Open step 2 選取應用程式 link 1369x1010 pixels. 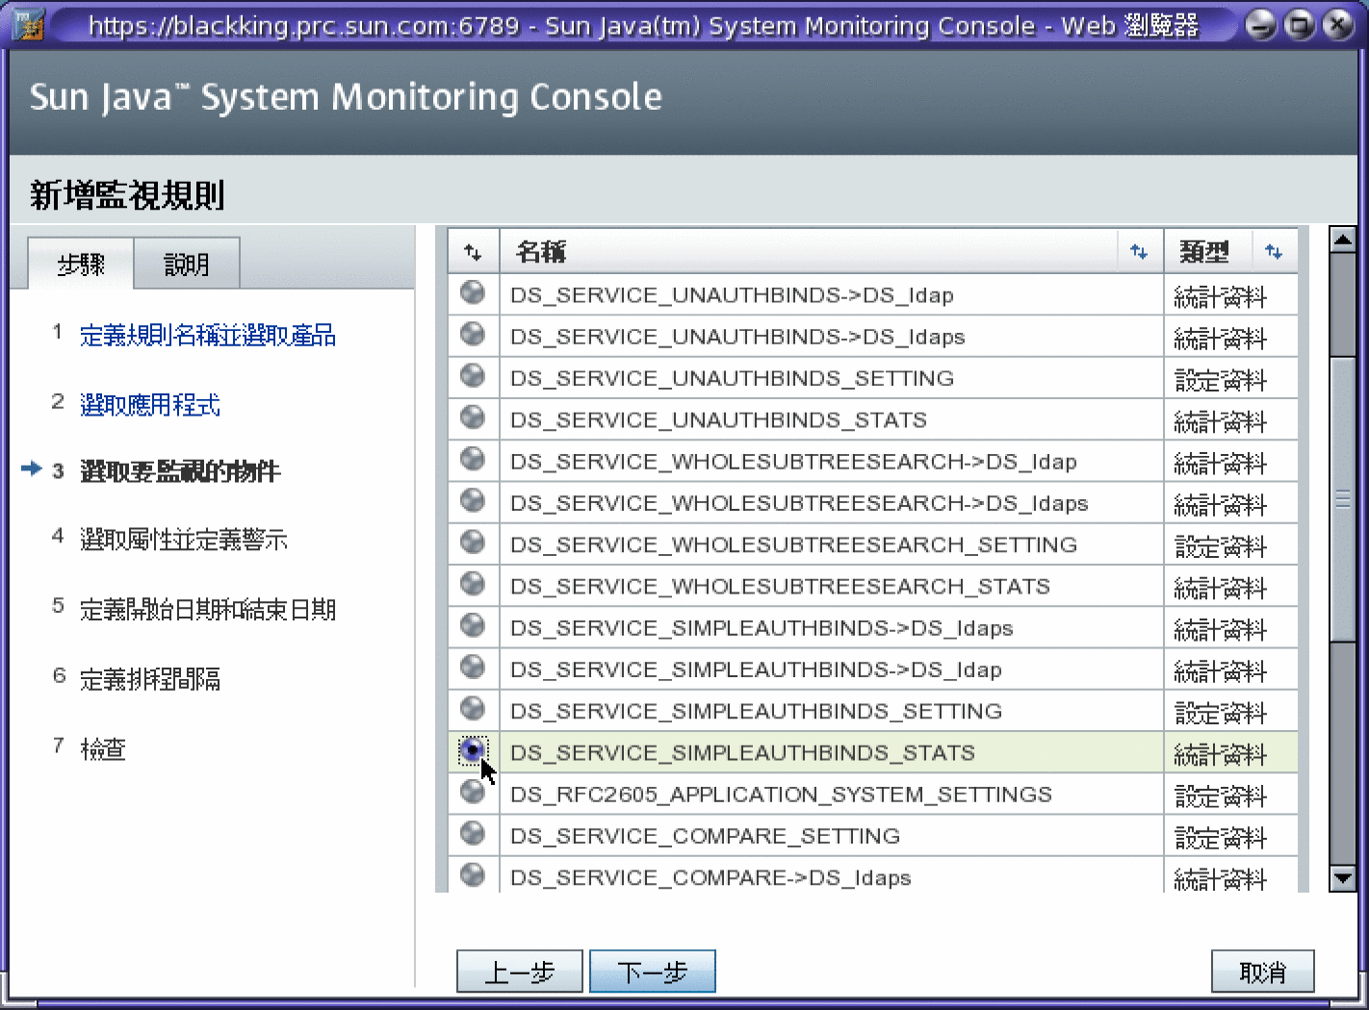click(150, 404)
